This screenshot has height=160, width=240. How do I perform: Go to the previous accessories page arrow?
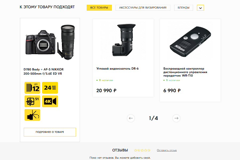click(x=131, y=118)
